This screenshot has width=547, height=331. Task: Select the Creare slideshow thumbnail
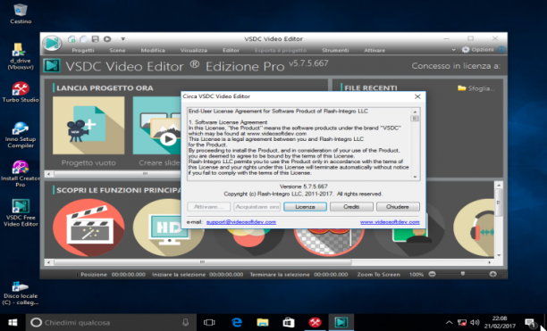point(157,125)
